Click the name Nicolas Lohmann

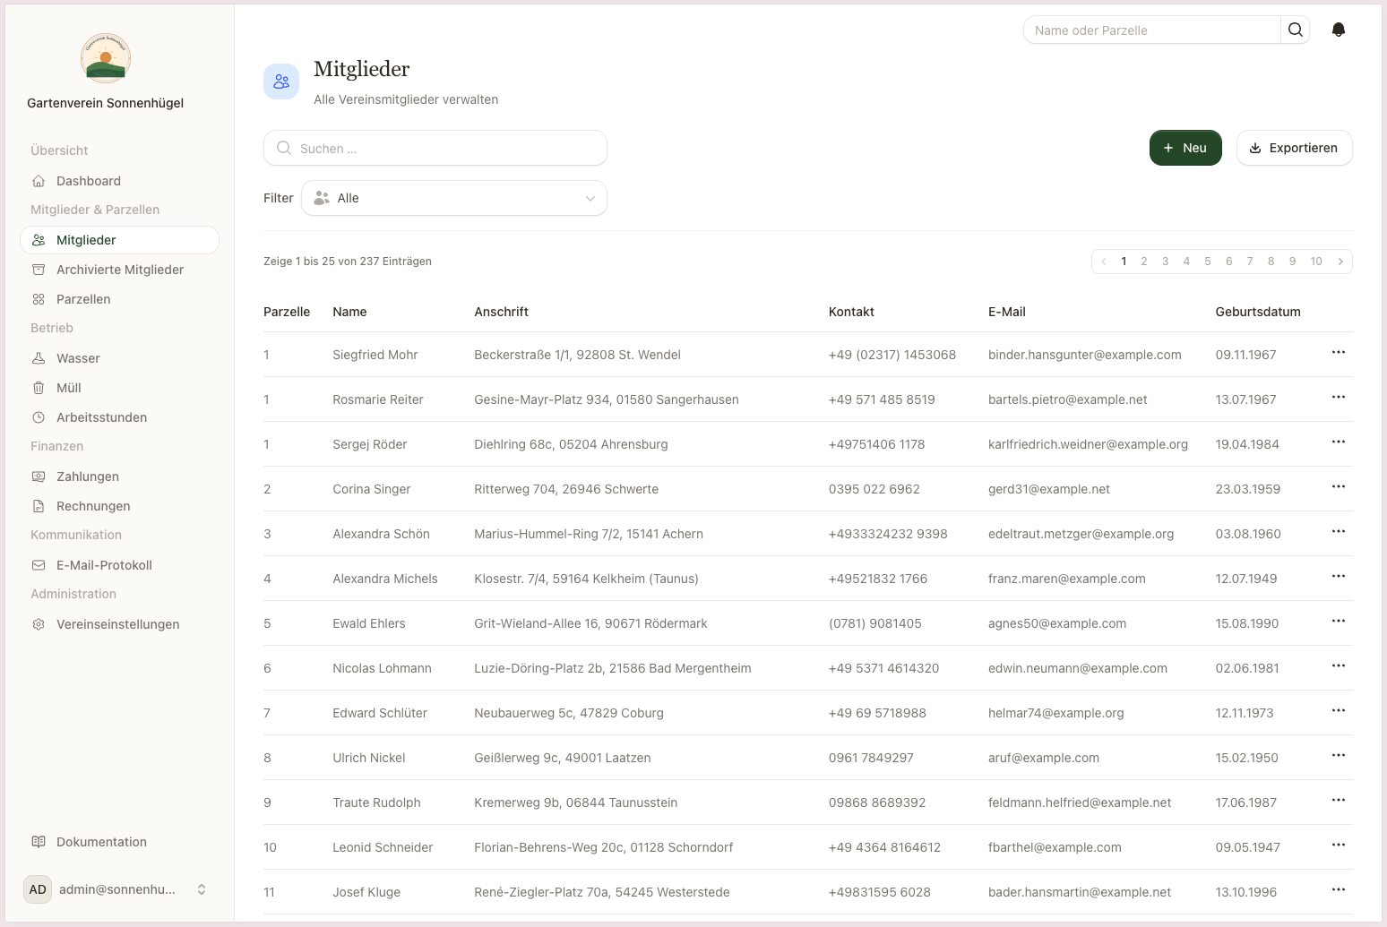(x=382, y=668)
